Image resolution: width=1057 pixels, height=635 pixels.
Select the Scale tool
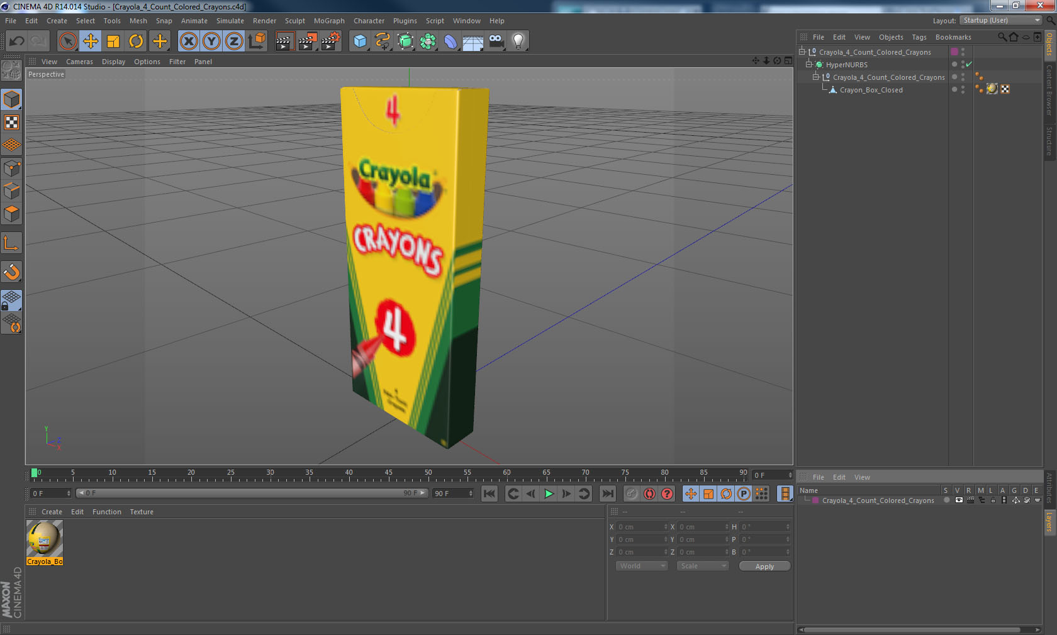coord(113,41)
